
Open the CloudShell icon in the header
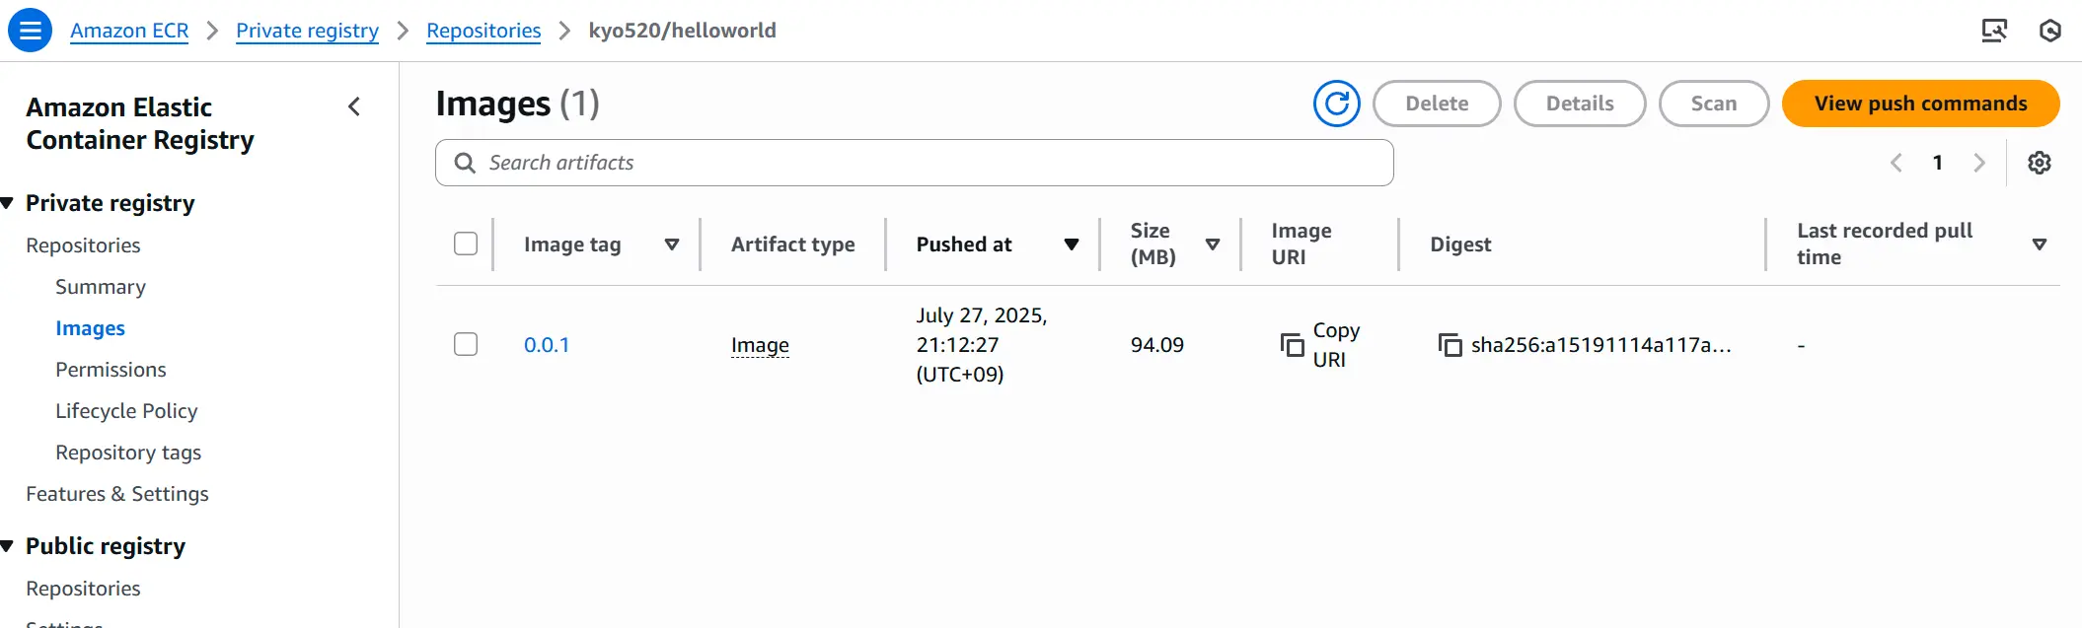coord(1994,31)
